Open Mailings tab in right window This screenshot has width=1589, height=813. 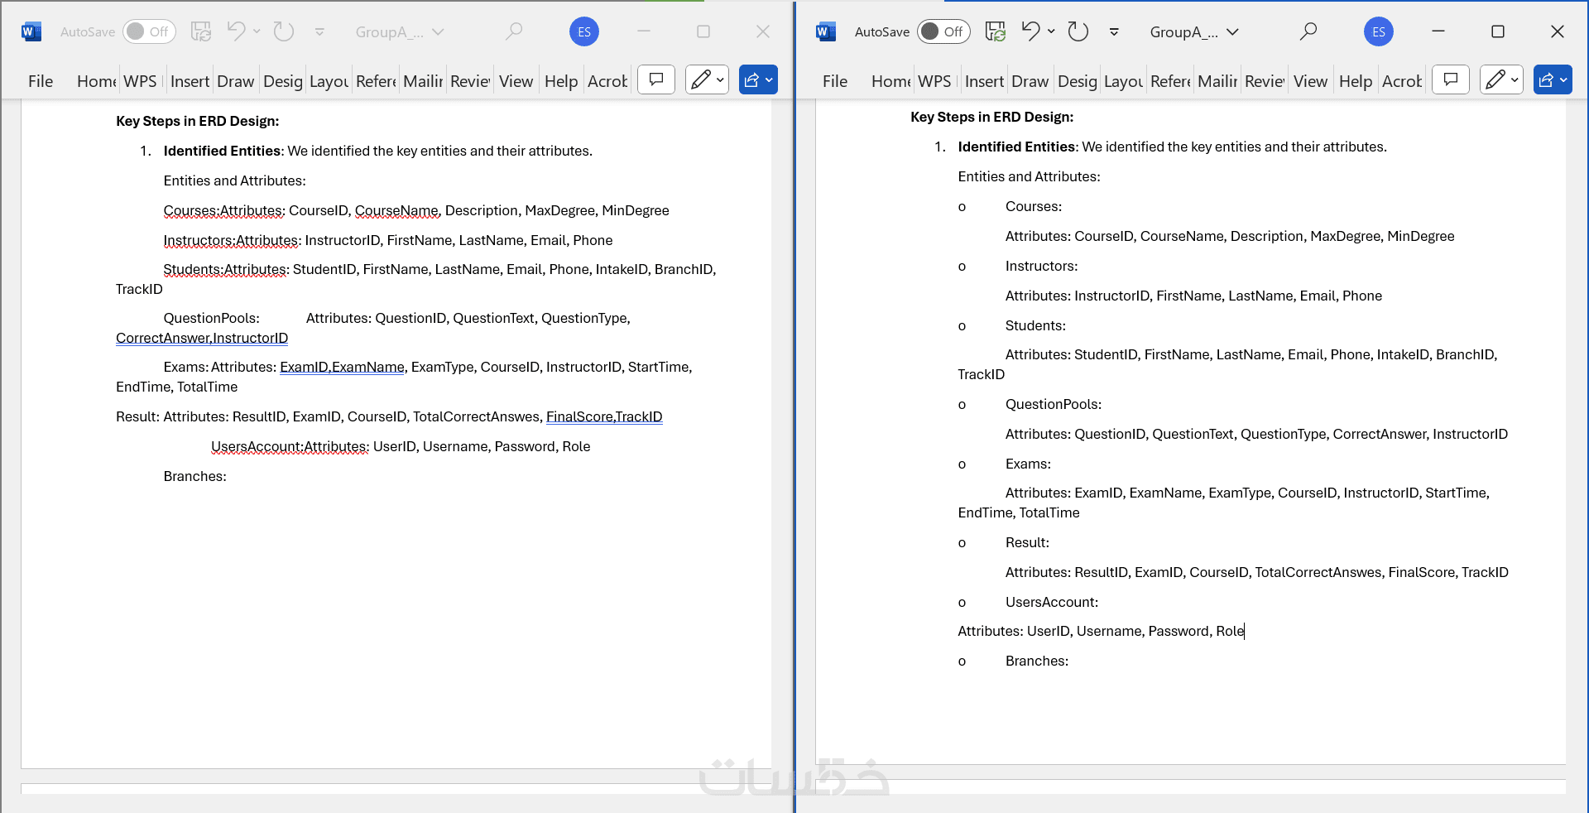(x=1217, y=81)
